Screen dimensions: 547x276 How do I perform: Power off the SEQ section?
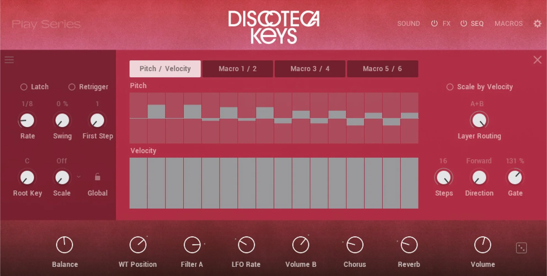tap(464, 23)
